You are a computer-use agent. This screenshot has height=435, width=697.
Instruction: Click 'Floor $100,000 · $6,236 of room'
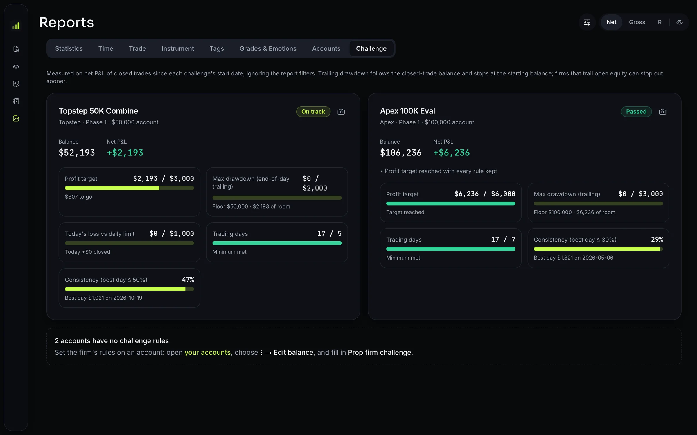coord(574,212)
